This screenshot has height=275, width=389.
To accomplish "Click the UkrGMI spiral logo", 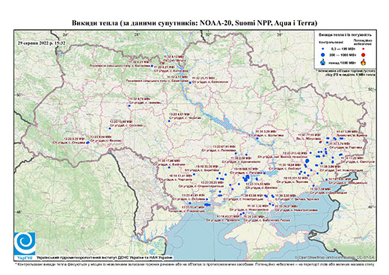I will point(25,244).
